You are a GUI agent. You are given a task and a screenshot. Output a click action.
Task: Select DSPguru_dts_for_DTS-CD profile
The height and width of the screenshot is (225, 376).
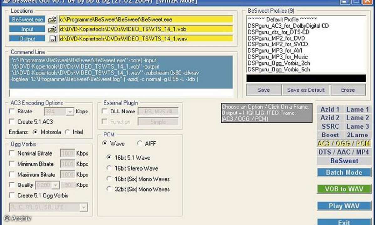(279, 32)
